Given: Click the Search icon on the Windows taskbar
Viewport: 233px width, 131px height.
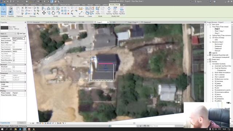Looking at the screenshot, I should 7,129.
